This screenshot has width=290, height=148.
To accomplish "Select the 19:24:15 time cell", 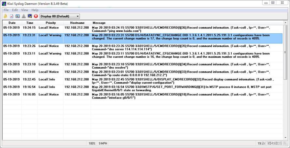I will (29, 28).
